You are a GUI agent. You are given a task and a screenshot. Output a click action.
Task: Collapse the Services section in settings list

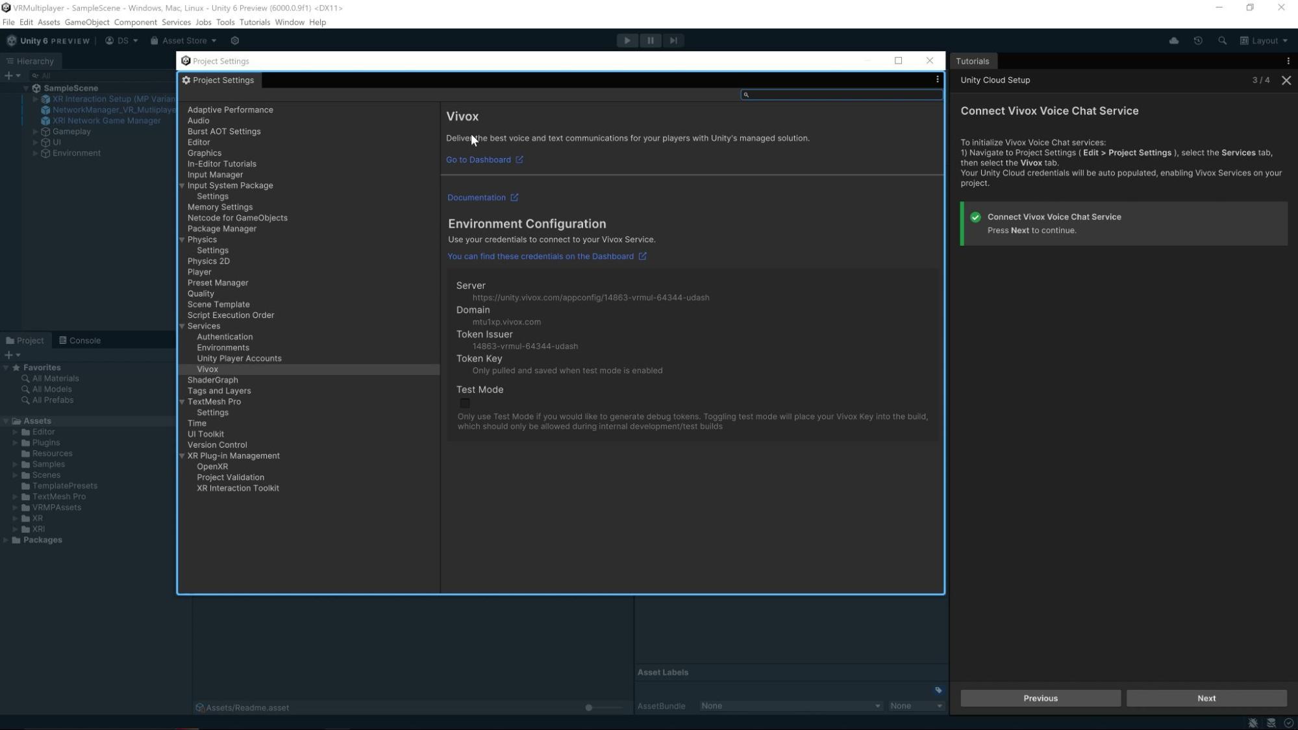[182, 326]
